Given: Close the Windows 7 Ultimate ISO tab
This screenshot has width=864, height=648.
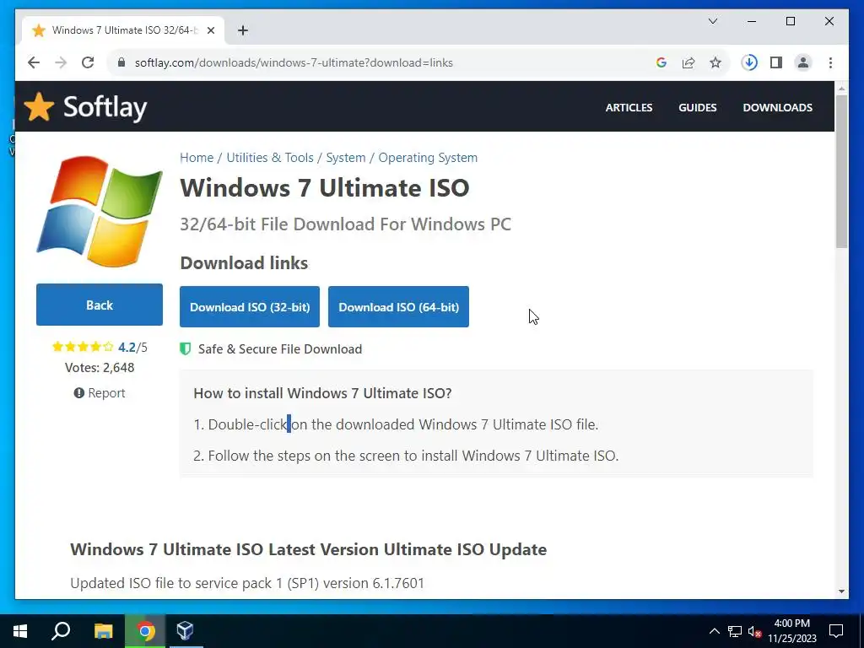Looking at the screenshot, I should (x=210, y=30).
